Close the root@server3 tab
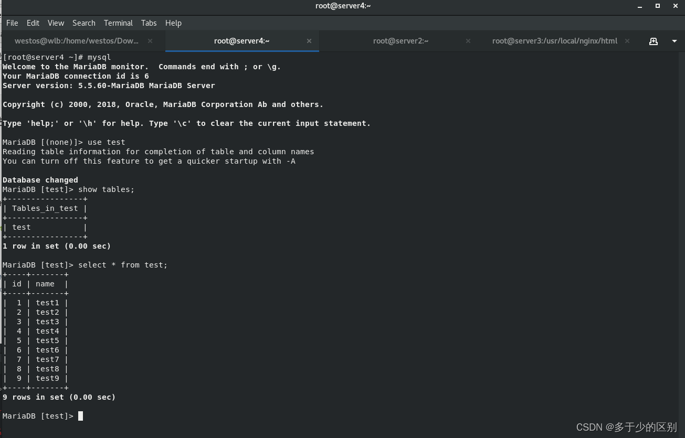 (627, 41)
